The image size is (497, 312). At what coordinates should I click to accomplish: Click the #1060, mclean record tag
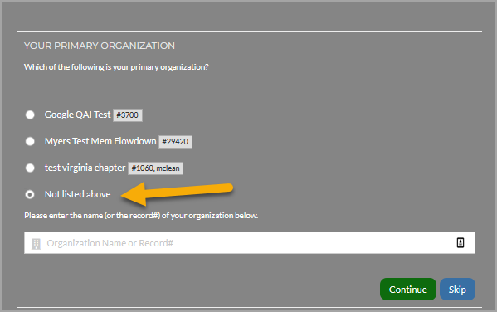coord(155,168)
